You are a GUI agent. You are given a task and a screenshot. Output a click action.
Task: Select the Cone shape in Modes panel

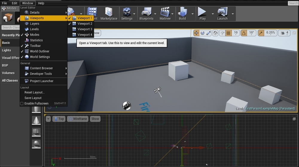(36, 120)
